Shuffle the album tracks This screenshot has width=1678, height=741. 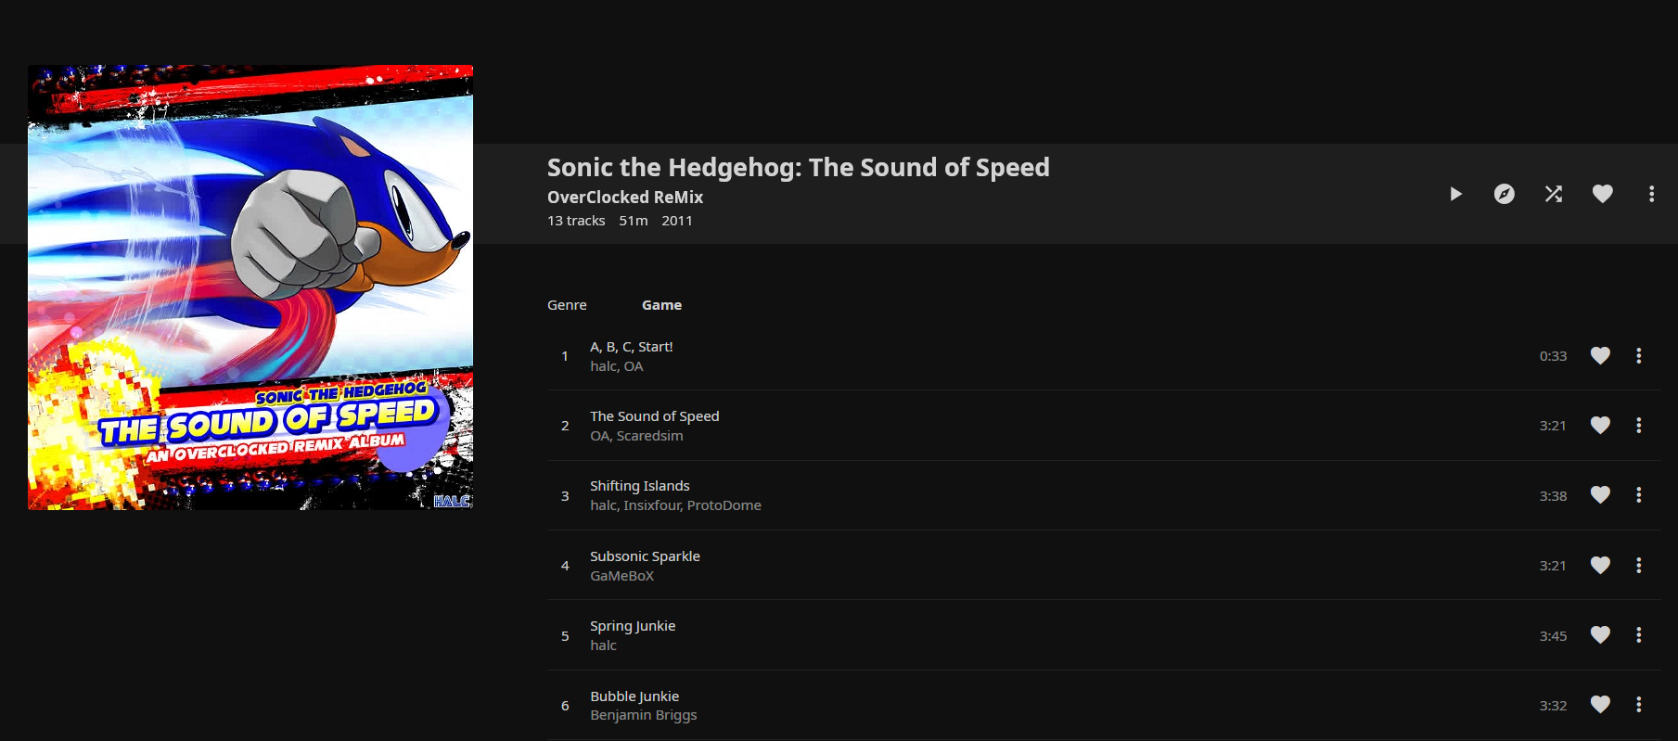(1554, 194)
